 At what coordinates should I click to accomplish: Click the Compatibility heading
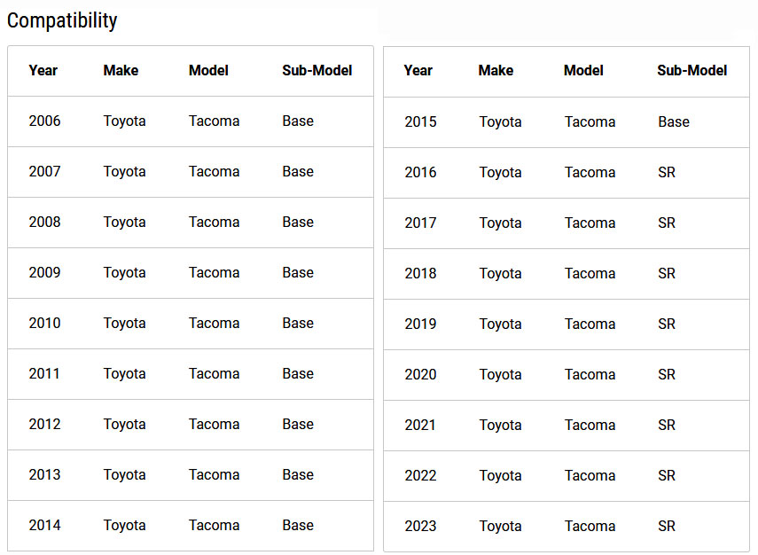[62, 20]
